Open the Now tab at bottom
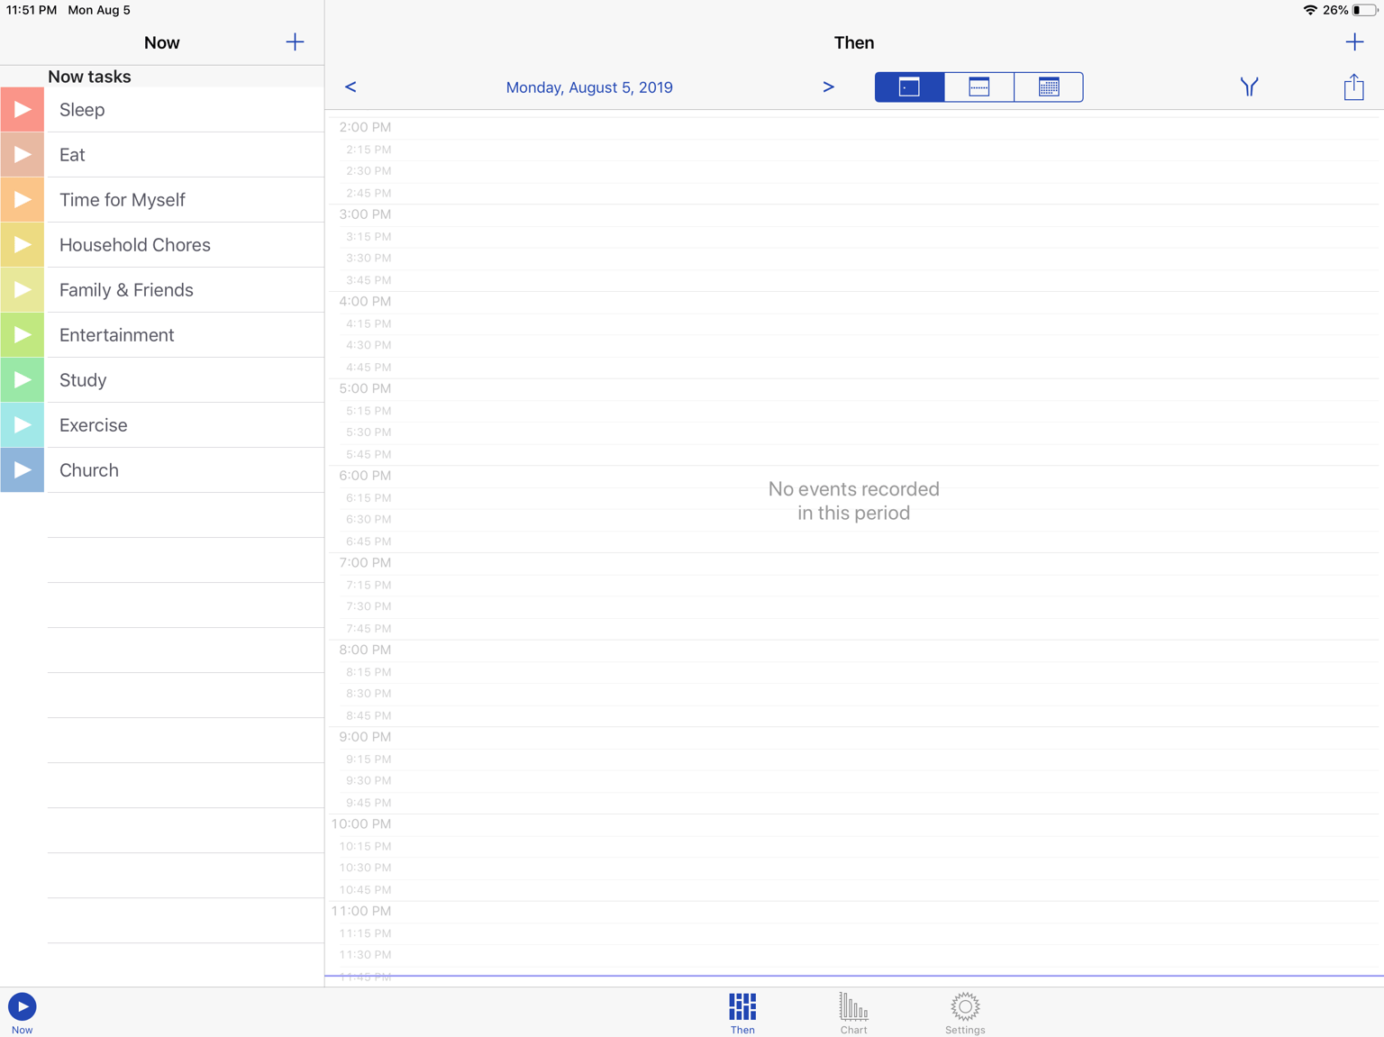 coord(23,1013)
